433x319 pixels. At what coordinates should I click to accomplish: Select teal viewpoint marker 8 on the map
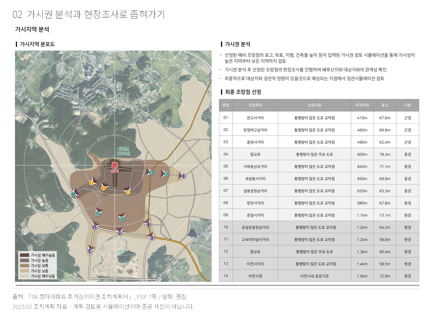(x=166, y=174)
